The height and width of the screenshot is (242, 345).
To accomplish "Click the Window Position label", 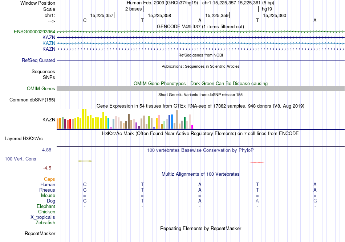I will pyautogui.click(x=38, y=3).
